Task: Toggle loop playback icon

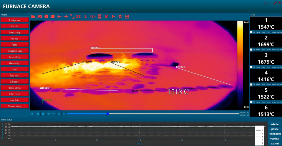Action: coord(59,114)
